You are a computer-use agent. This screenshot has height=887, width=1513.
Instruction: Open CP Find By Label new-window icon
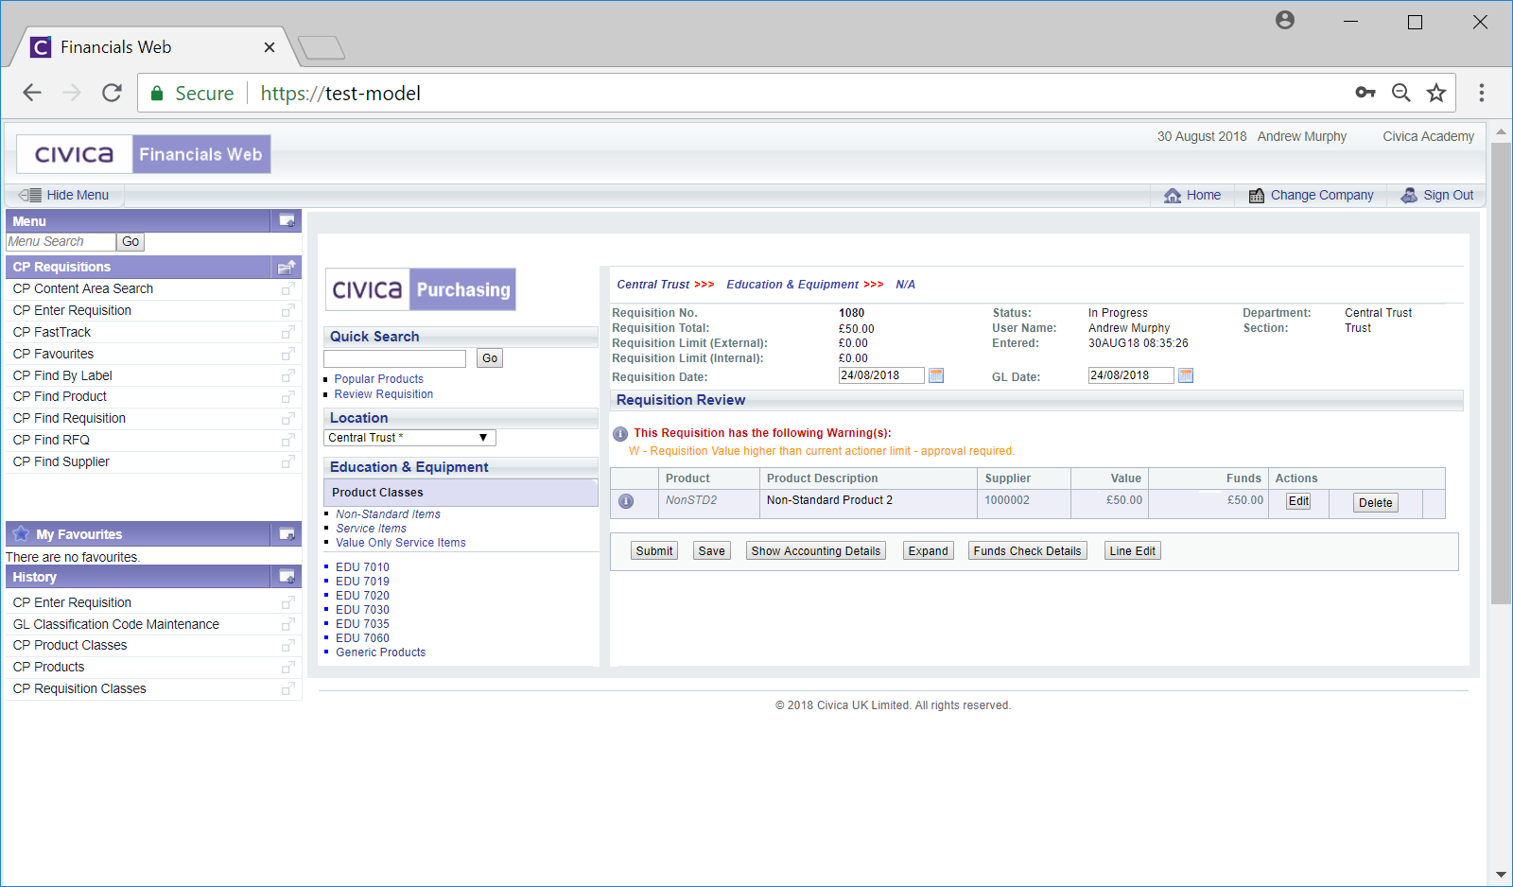click(287, 375)
